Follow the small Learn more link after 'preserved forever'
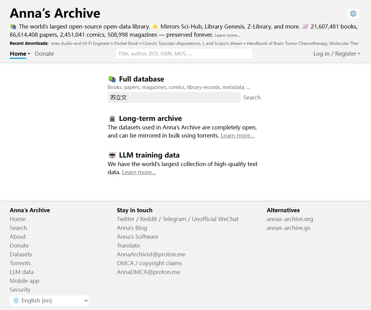This screenshot has height=310, width=371. pyautogui.click(x=227, y=35)
